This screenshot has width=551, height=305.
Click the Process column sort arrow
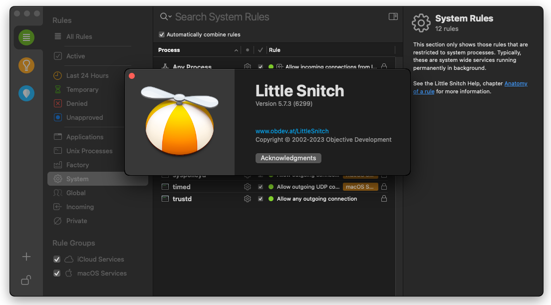pos(236,50)
